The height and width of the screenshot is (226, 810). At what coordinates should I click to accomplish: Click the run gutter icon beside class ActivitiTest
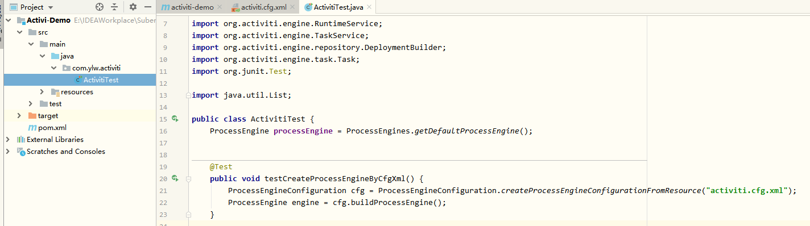[x=175, y=119]
